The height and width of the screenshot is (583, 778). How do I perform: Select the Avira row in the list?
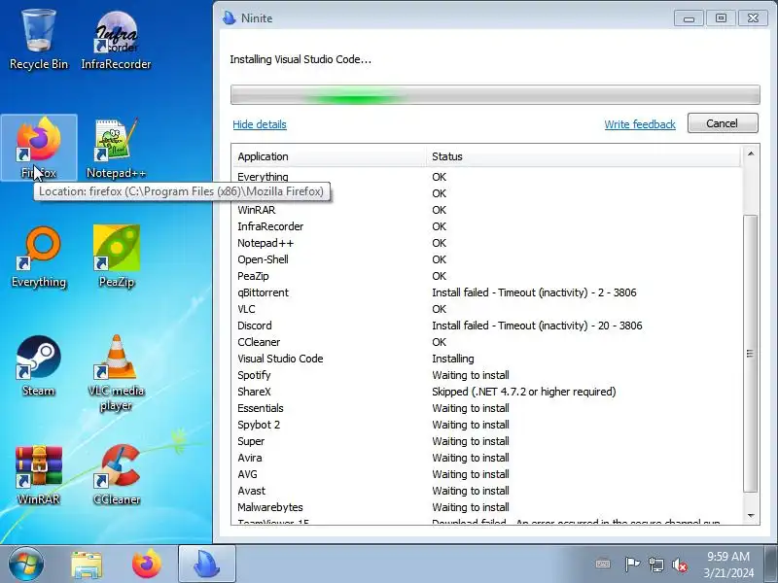(x=486, y=458)
